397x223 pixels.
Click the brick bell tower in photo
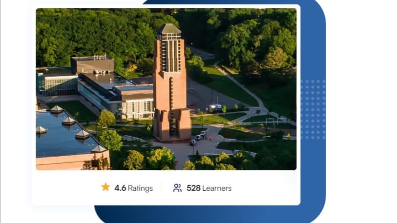point(171,83)
